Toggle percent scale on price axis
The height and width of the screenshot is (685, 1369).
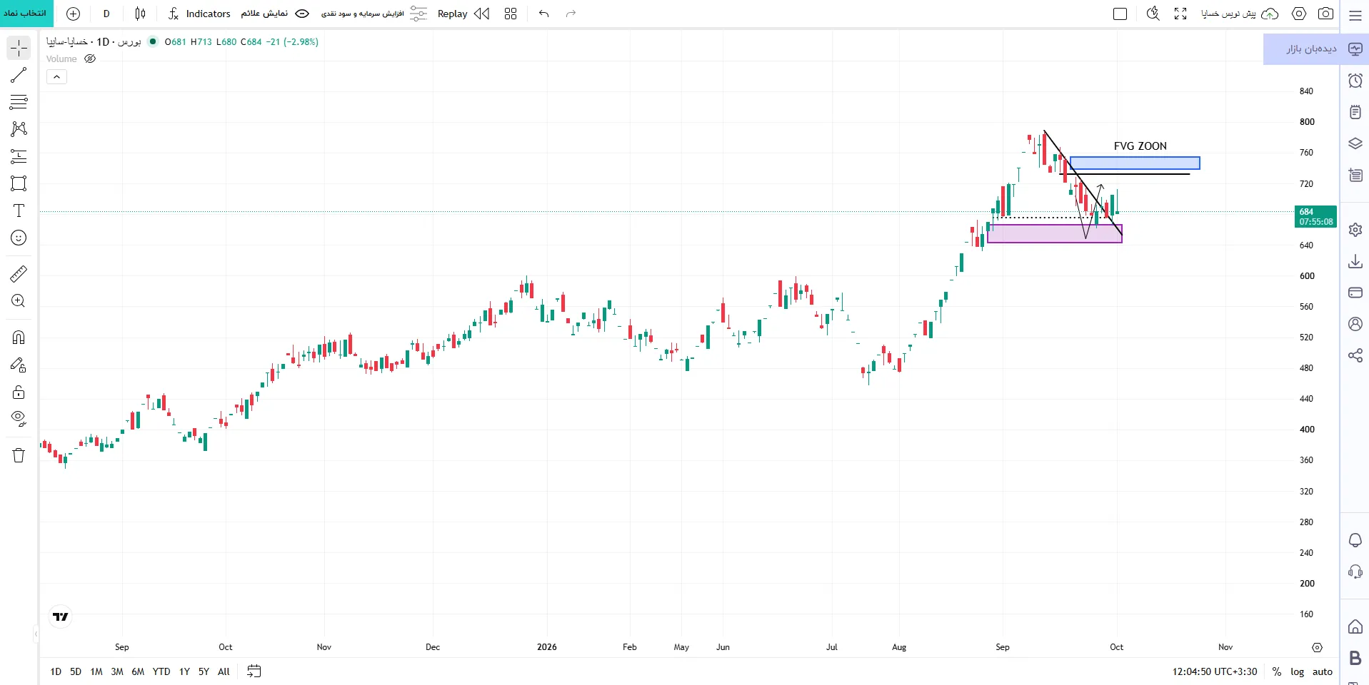coord(1276,671)
